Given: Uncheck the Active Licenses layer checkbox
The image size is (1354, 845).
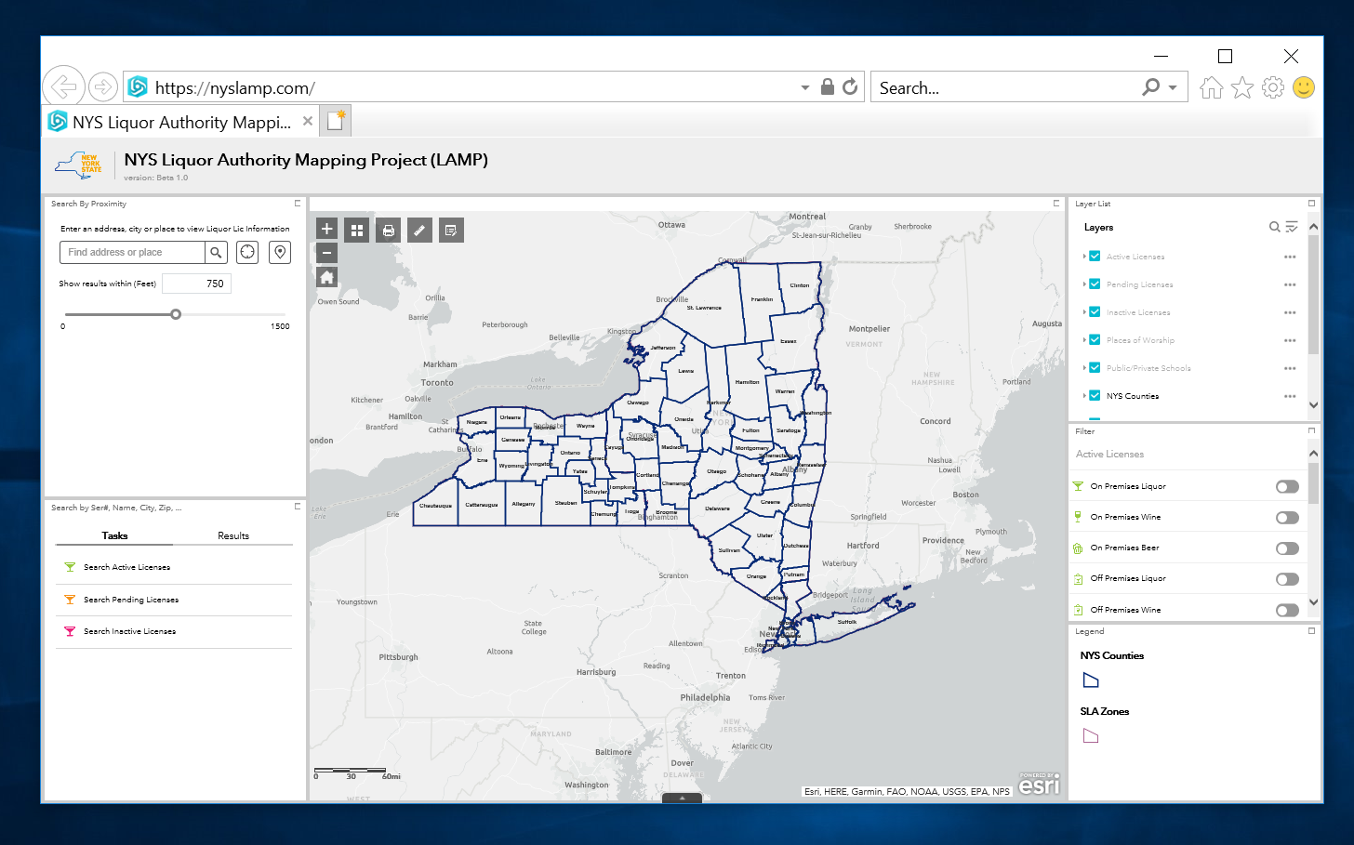Looking at the screenshot, I should [x=1095, y=257].
